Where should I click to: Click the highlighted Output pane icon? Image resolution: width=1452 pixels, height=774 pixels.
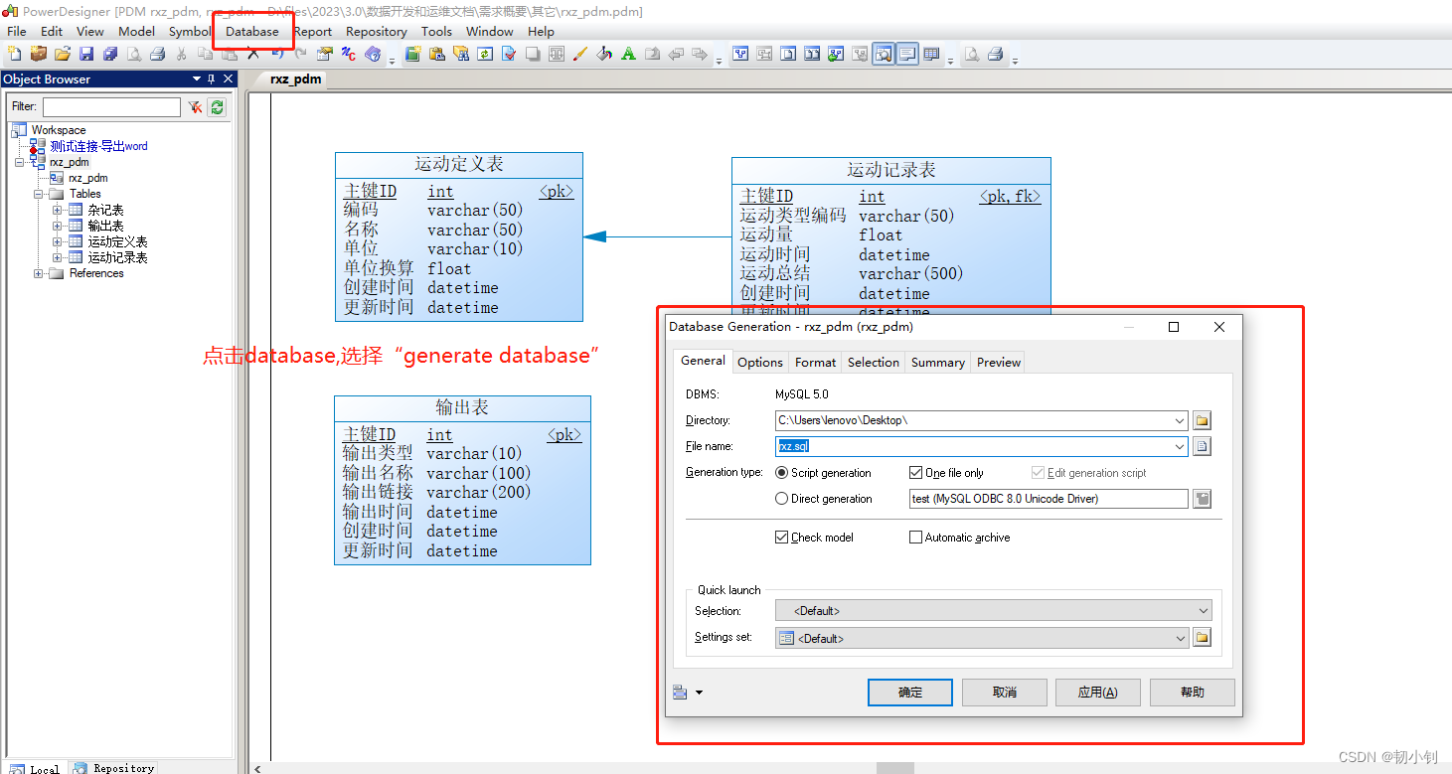tap(907, 54)
